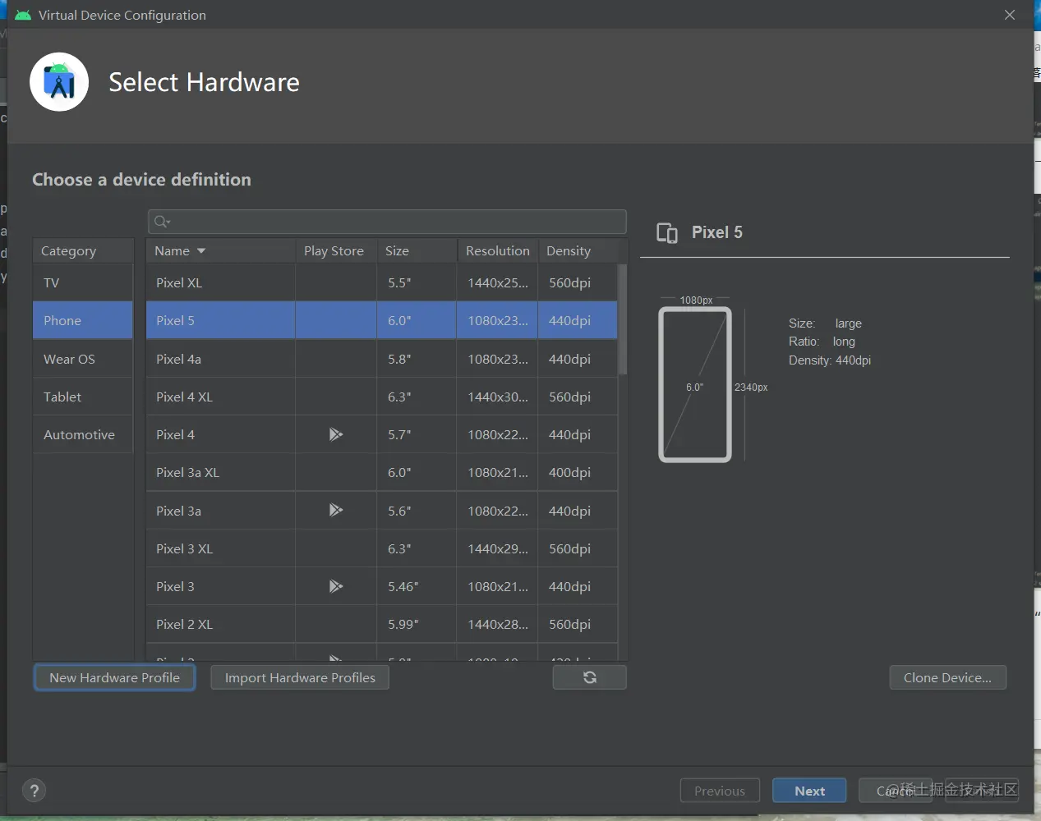Select the Pixel 2 XL device row

[x=381, y=624]
